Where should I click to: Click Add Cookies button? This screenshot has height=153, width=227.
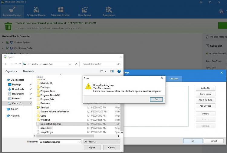(206, 106)
